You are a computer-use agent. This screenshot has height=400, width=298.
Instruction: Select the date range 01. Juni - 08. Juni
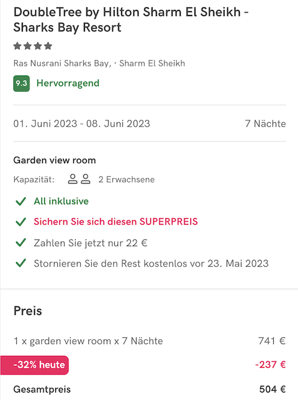[82, 124]
